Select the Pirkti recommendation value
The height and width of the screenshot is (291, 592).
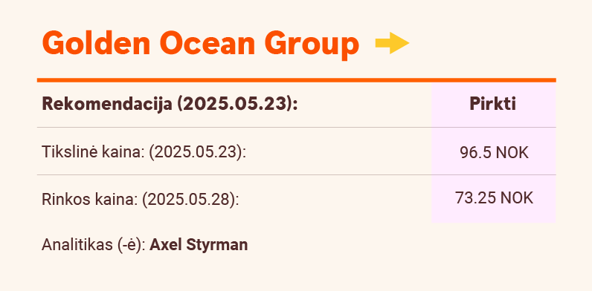[492, 104]
